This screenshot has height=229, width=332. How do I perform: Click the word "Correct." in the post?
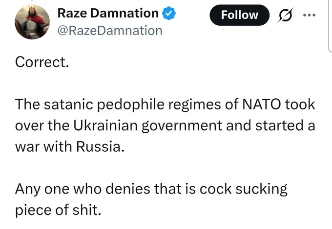42,62
